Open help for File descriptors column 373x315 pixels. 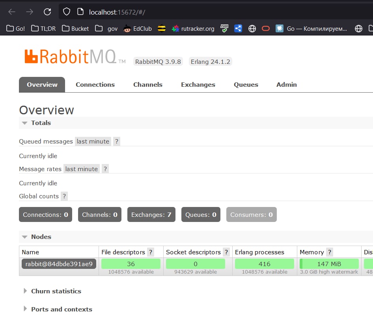click(x=151, y=252)
